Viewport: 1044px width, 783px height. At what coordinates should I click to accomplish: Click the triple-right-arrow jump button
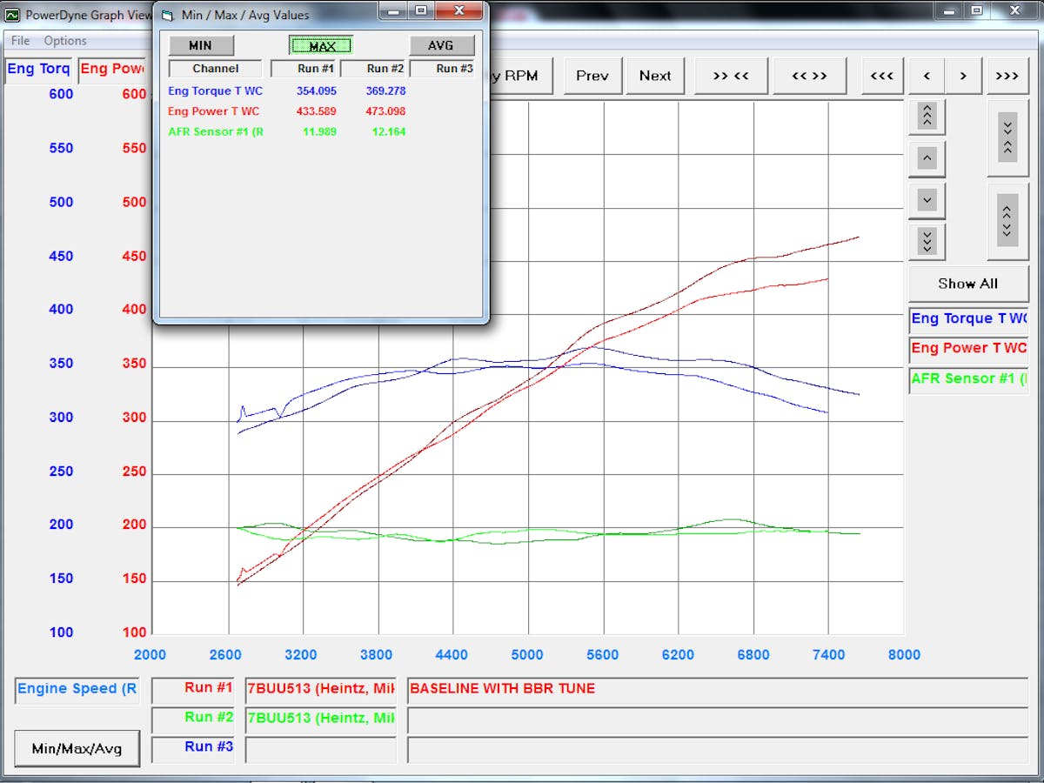tap(1007, 77)
